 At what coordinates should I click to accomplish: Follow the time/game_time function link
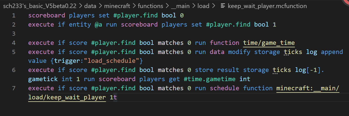pyautogui.click(x=269, y=43)
